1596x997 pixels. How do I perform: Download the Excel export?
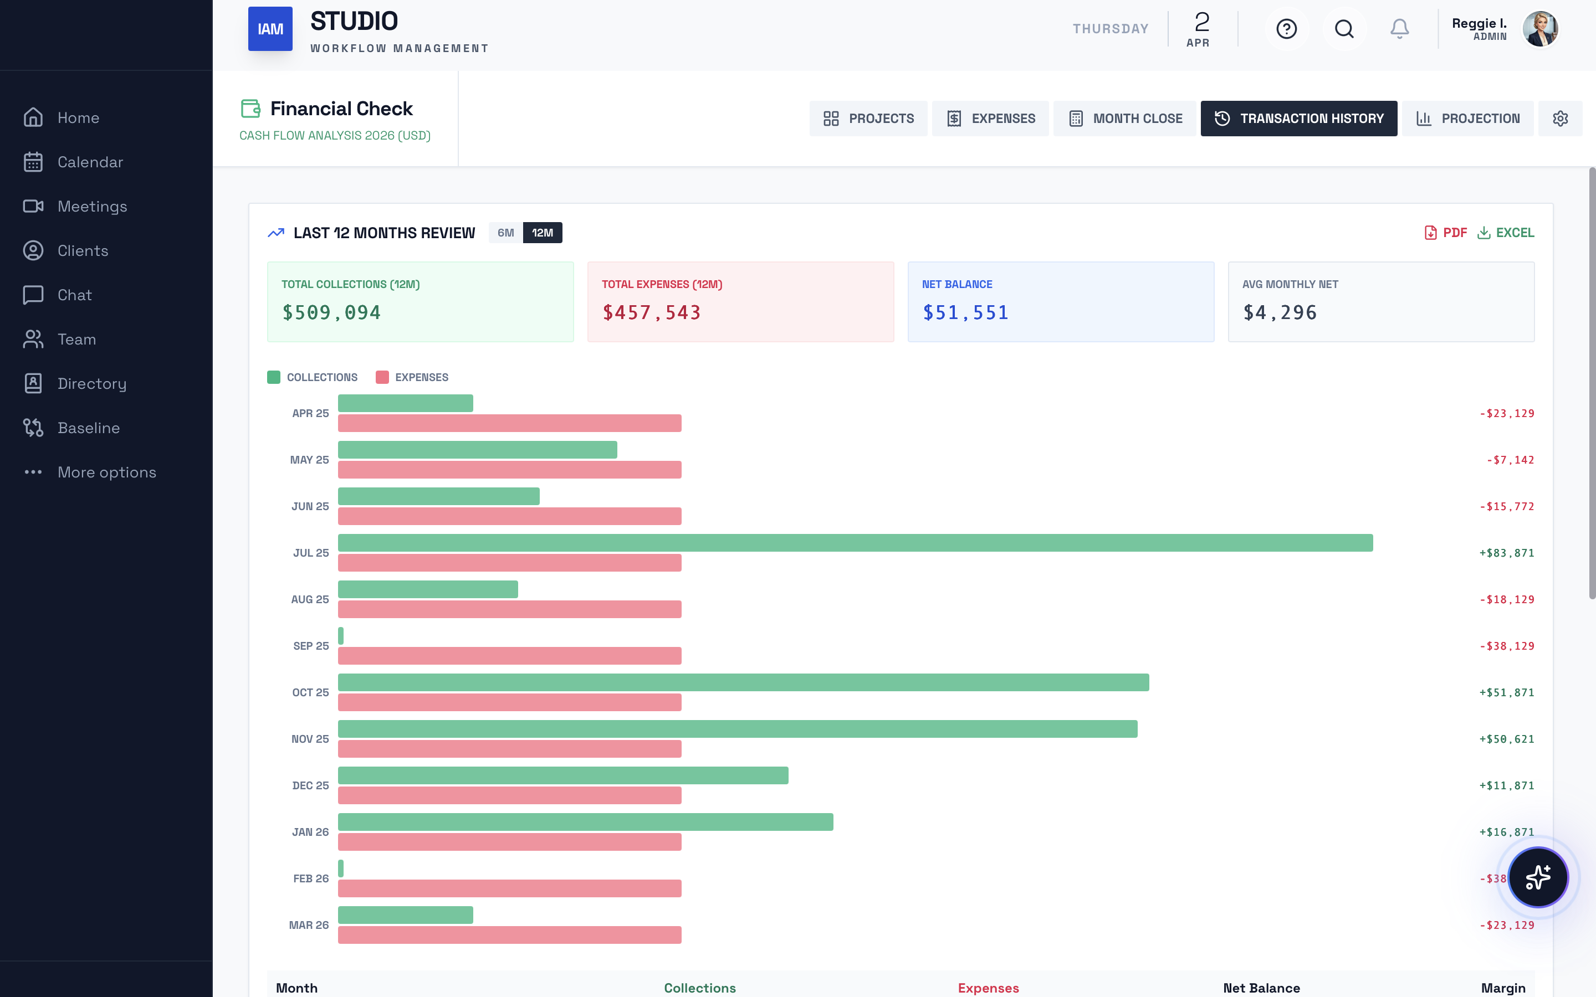(x=1506, y=233)
